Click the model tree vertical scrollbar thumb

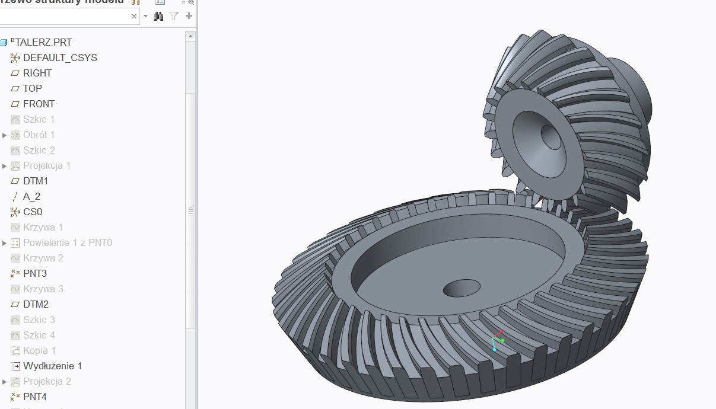point(190,210)
